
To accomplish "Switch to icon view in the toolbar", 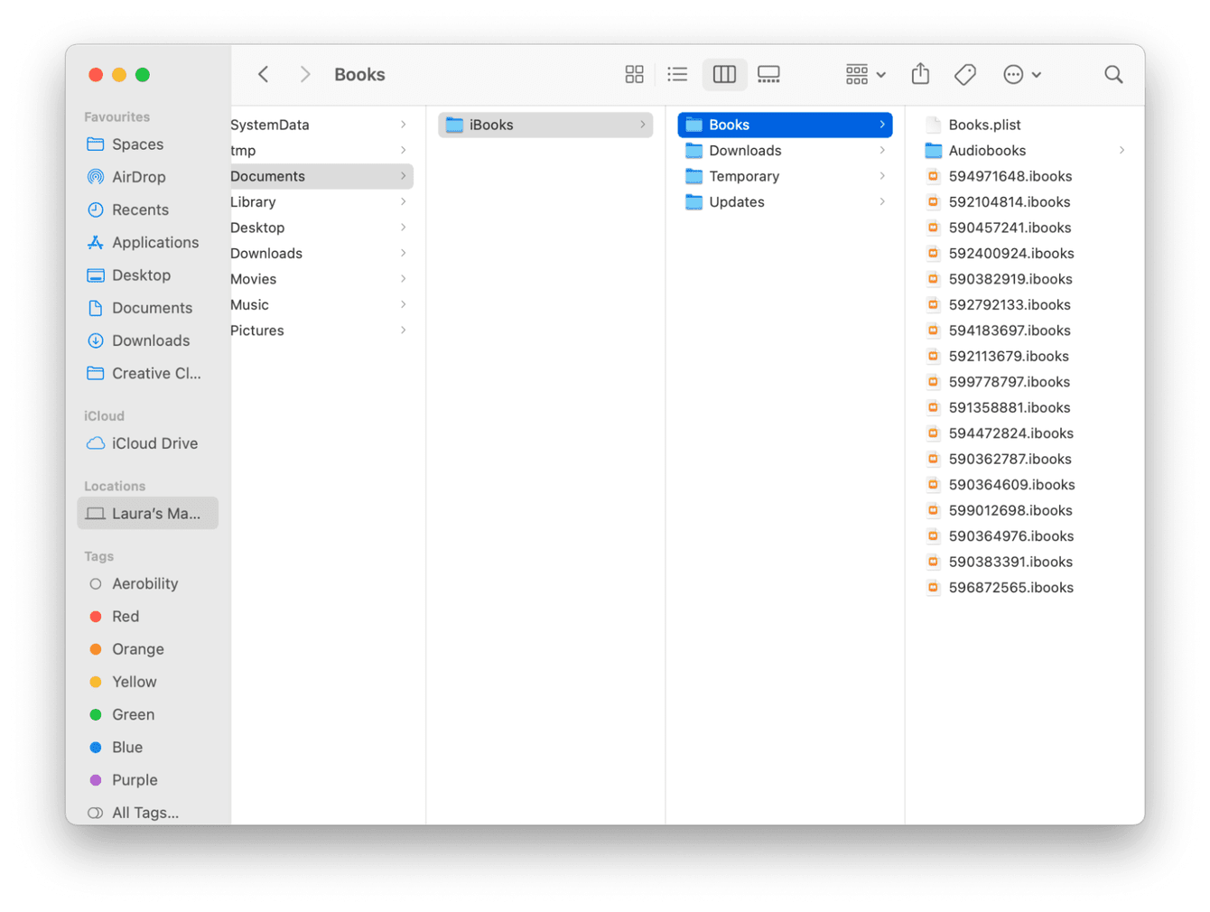I will (634, 74).
